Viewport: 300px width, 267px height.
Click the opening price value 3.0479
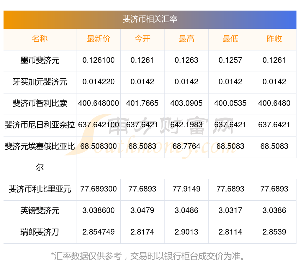pos(142,211)
